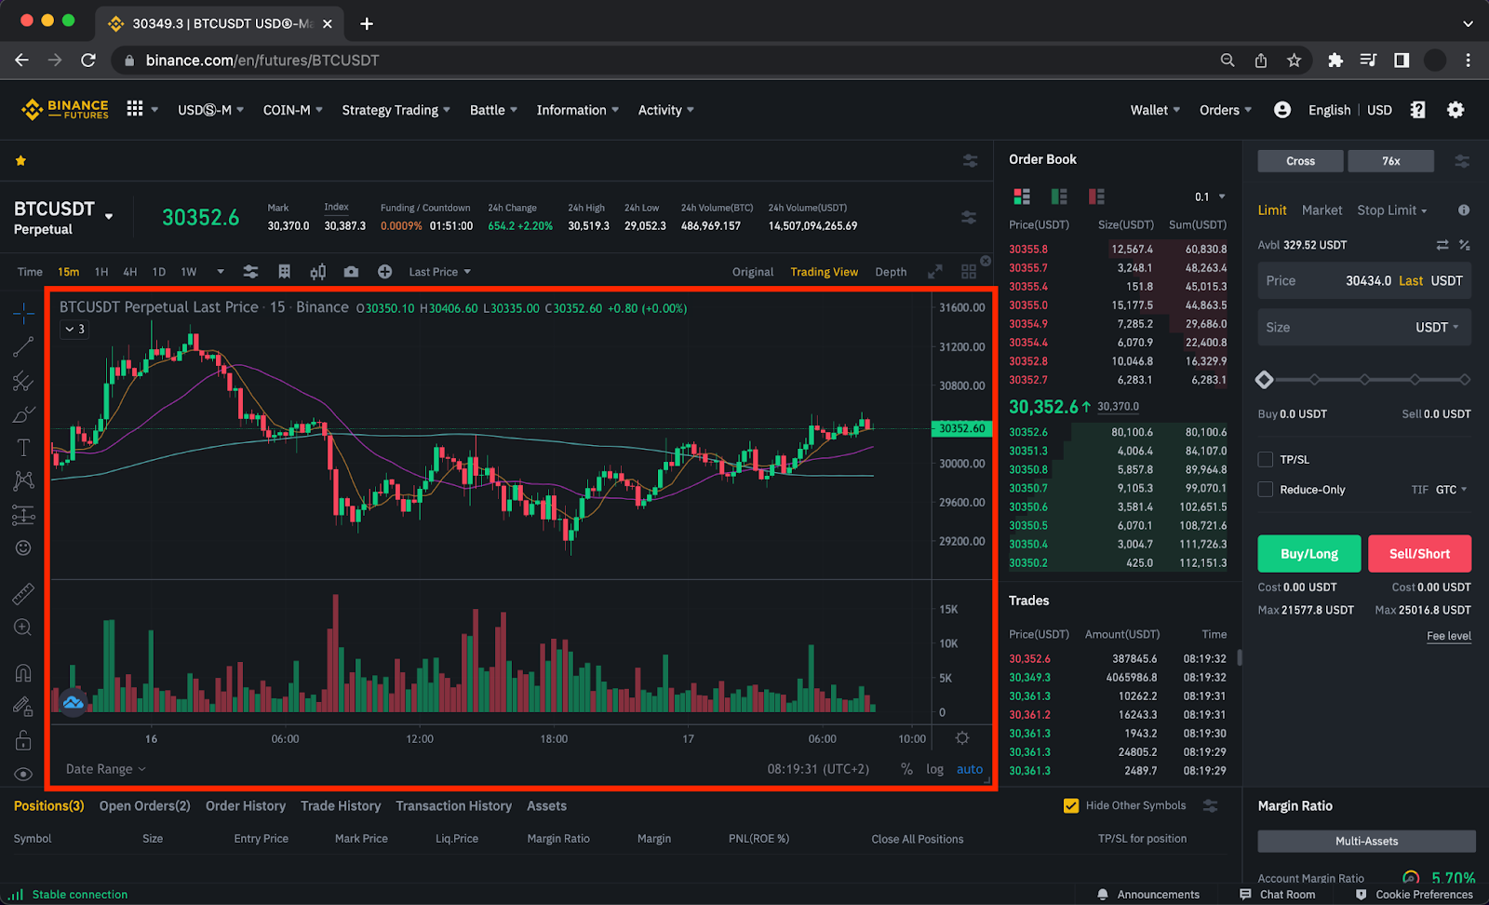Hide all drawings with eye icon

point(23,774)
